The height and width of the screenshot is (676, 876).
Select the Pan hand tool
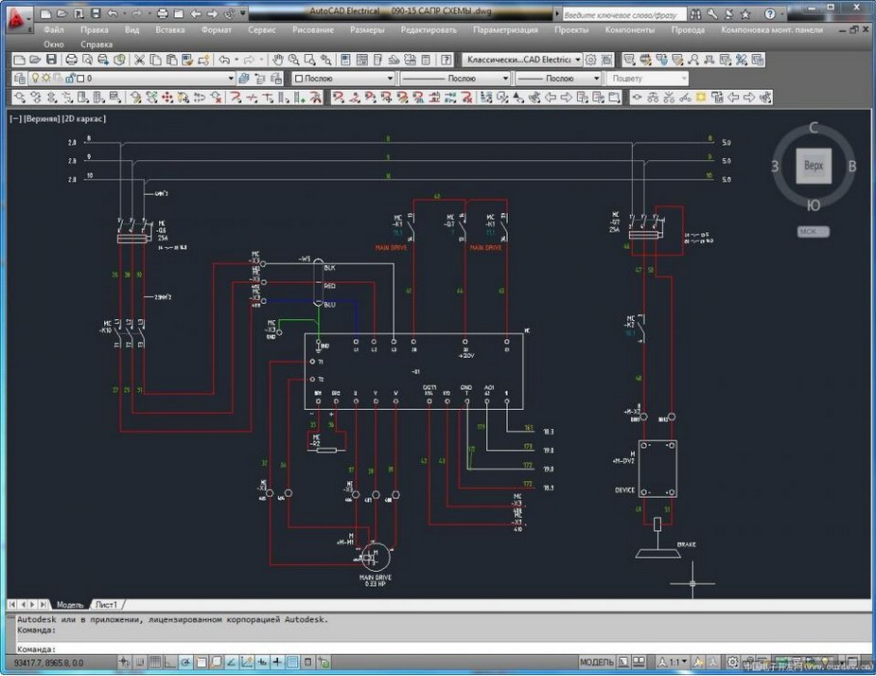pos(278,60)
